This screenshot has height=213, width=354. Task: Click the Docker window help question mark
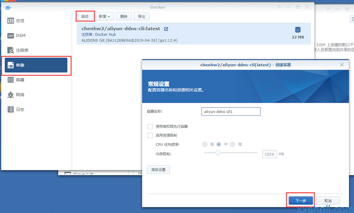point(279,7)
